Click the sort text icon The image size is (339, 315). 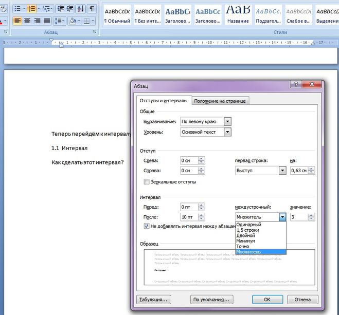tap(81, 9)
